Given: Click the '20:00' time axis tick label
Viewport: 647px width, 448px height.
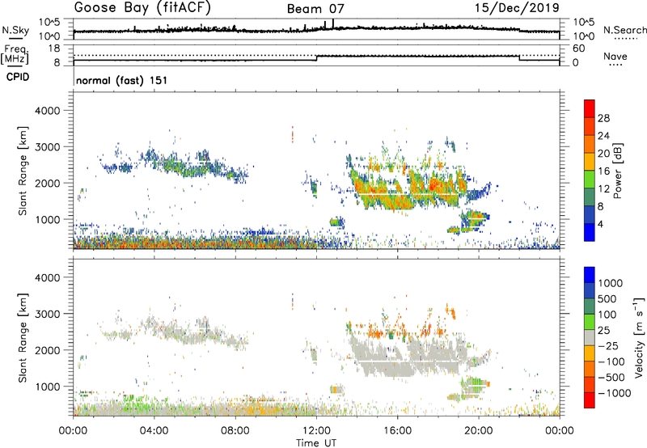Looking at the screenshot, I should pos(479,431).
